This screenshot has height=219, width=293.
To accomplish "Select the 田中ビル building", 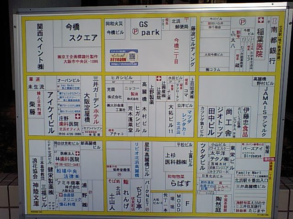I will pos(212,122).
